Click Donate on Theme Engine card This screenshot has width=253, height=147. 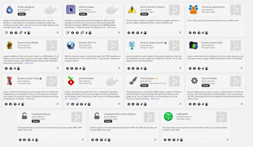tap(144, 86)
